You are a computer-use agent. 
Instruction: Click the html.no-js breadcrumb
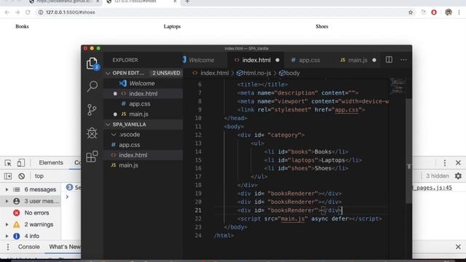coord(254,73)
